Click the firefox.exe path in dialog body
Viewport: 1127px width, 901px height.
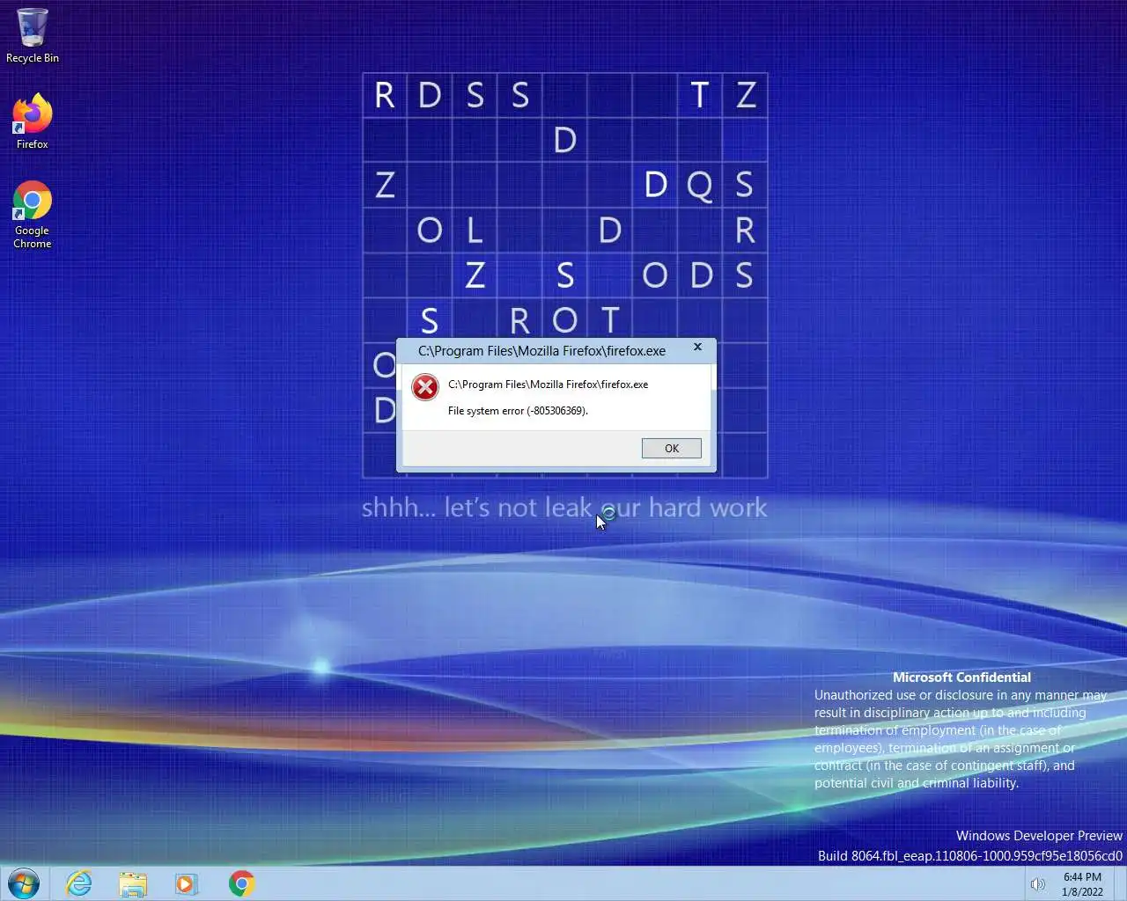(x=548, y=385)
